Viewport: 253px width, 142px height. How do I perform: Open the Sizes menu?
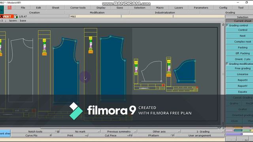point(120,7)
